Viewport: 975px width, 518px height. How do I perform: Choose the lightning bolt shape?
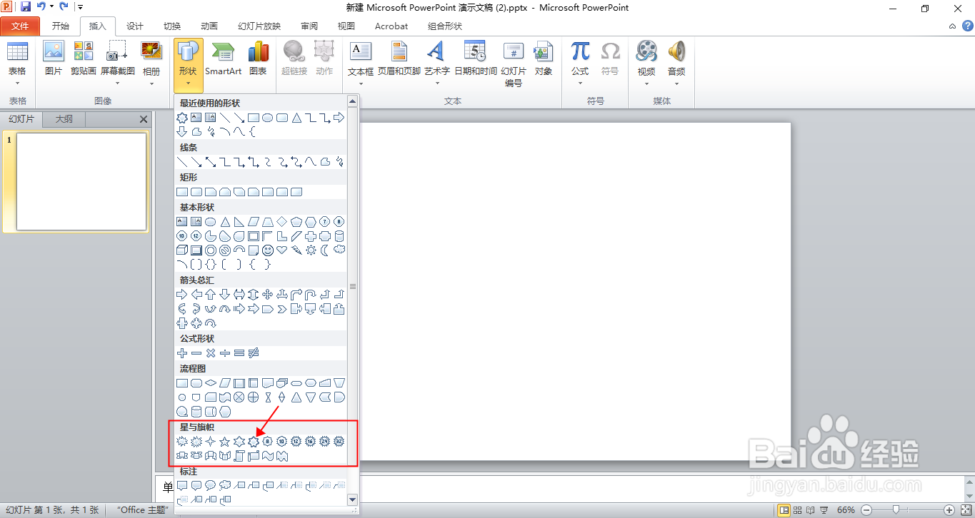pyautogui.click(x=296, y=250)
